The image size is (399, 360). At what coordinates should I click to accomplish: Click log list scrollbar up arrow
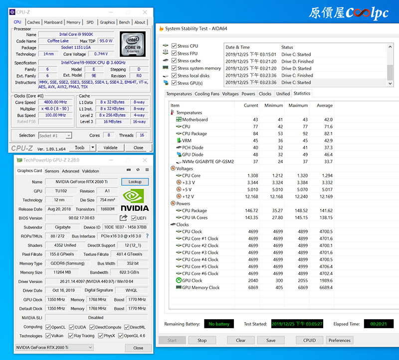(390, 46)
